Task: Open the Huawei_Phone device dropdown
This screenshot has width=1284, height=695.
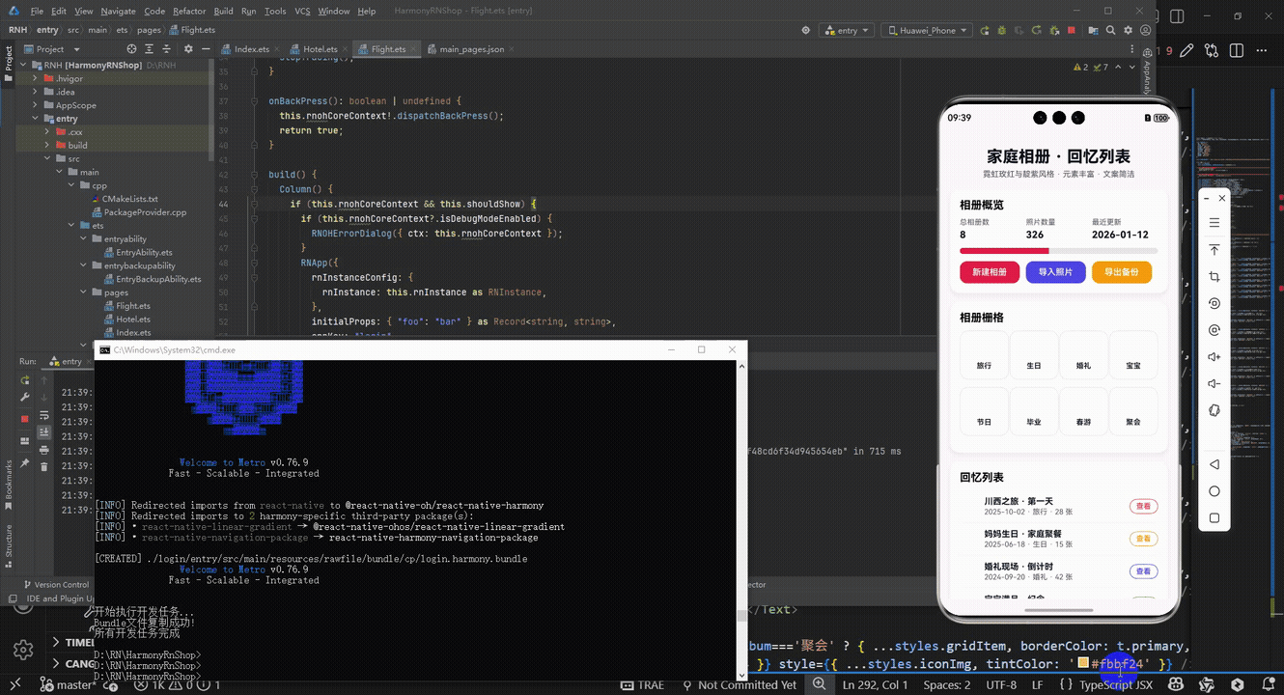Action: [928, 30]
